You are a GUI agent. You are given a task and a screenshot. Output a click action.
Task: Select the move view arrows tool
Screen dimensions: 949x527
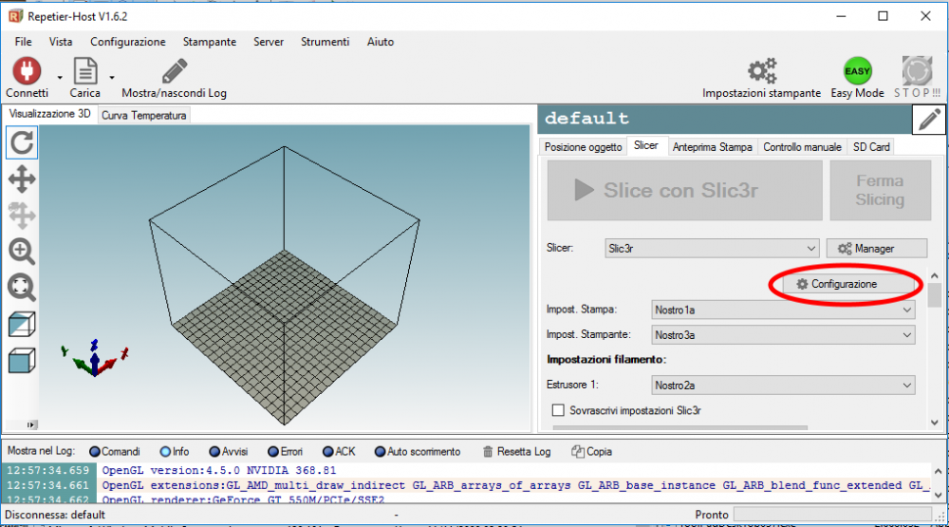22,179
